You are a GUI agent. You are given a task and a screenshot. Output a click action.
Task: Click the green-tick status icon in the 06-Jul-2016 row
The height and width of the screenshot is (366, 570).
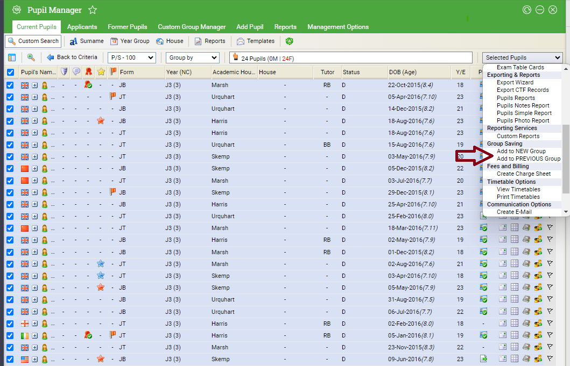[x=483, y=312]
